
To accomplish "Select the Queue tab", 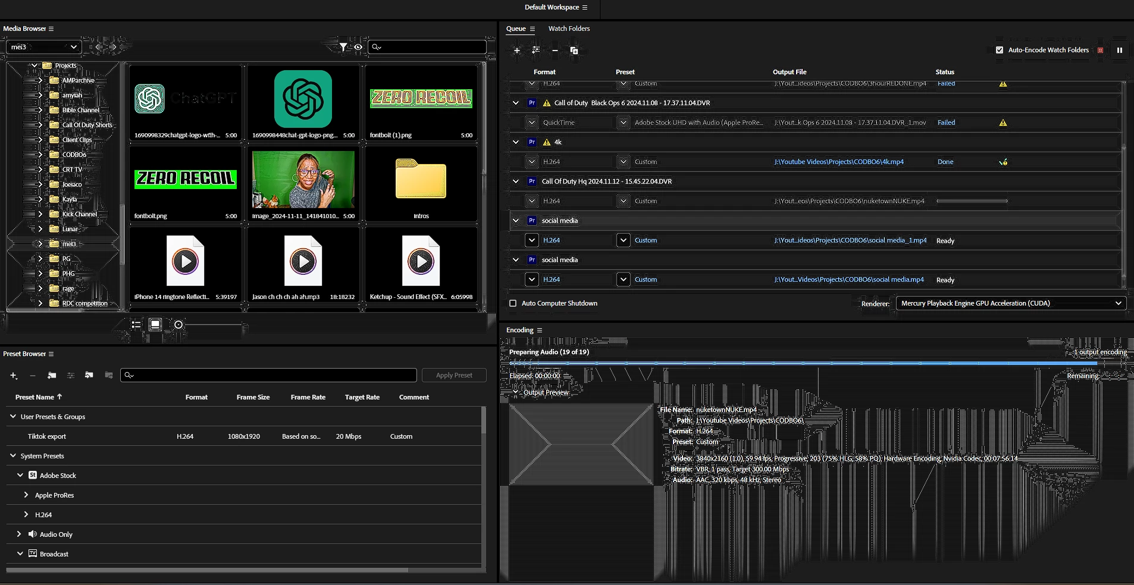I will [516, 29].
